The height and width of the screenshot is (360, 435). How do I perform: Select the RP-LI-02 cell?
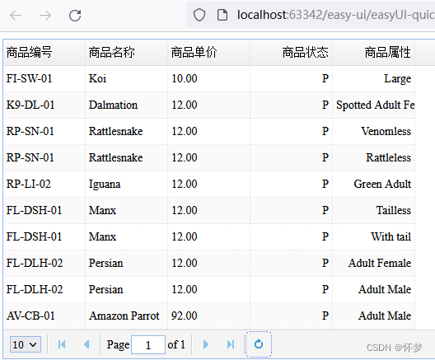[44, 184]
